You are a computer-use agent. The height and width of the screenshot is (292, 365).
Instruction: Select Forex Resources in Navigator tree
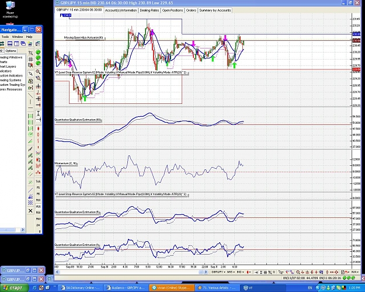tap(11, 89)
